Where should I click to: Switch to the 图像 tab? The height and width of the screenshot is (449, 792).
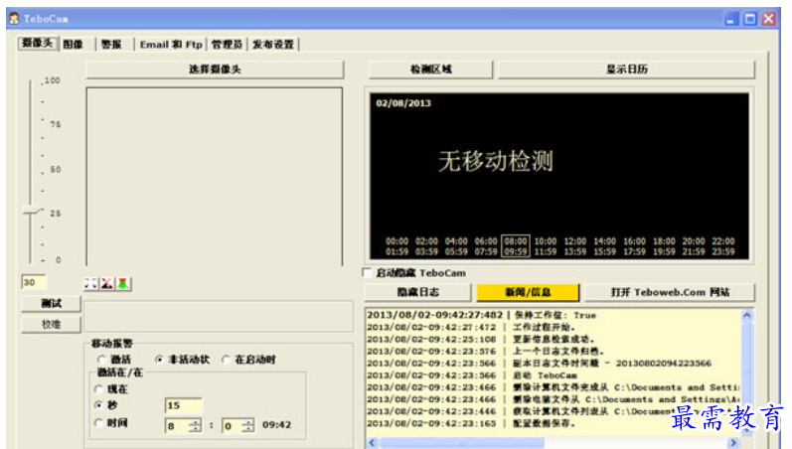pyautogui.click(x=74, y=45)
